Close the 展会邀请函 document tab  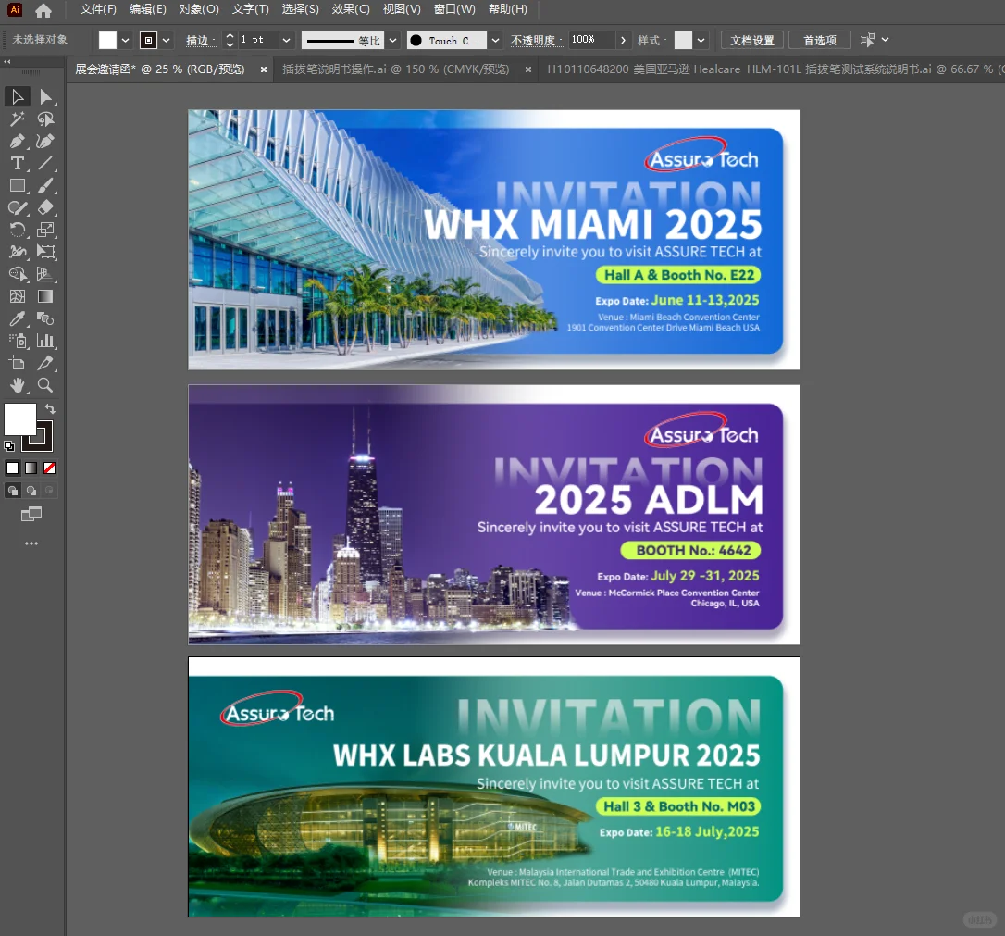[x=264, y=69]
